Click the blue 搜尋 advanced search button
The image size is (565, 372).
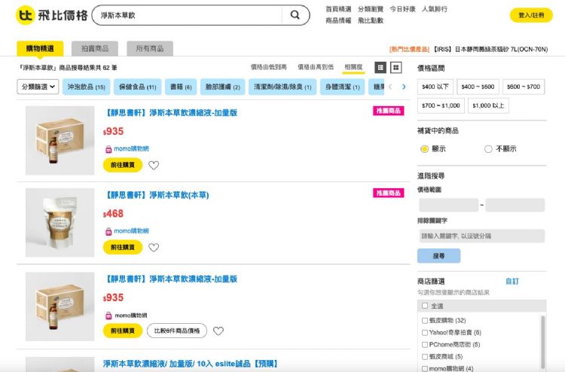pyautogui.click(x=438, y=256)
